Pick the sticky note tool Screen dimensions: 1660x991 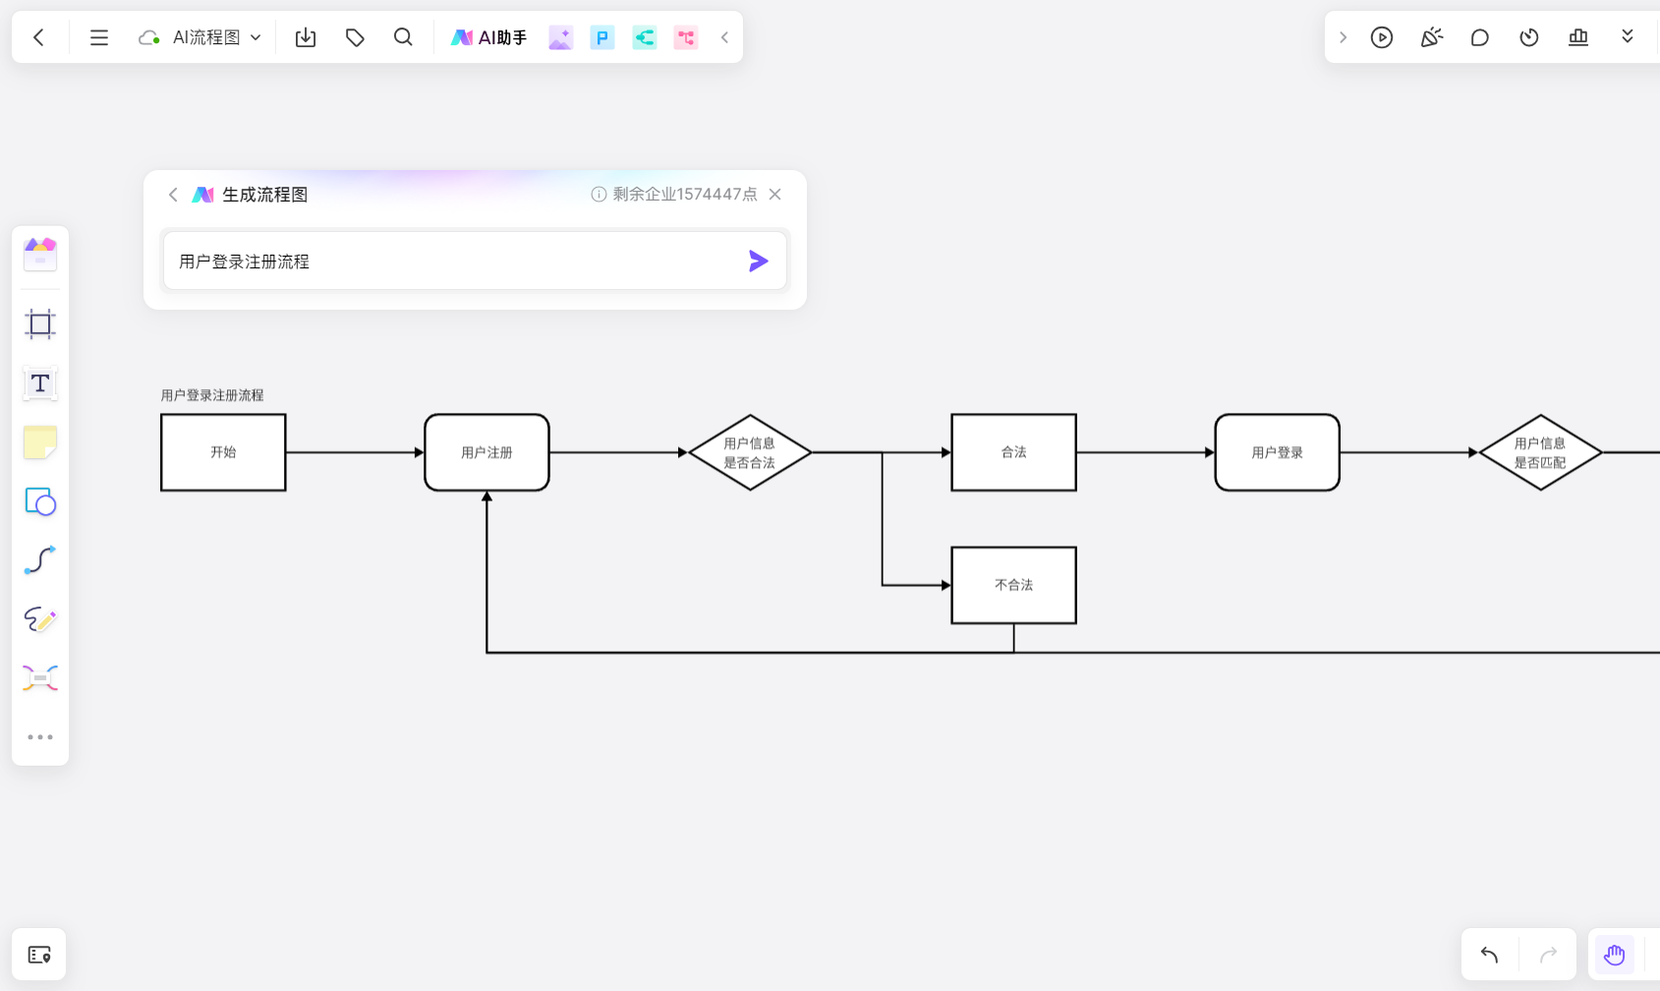coord(40,442)
